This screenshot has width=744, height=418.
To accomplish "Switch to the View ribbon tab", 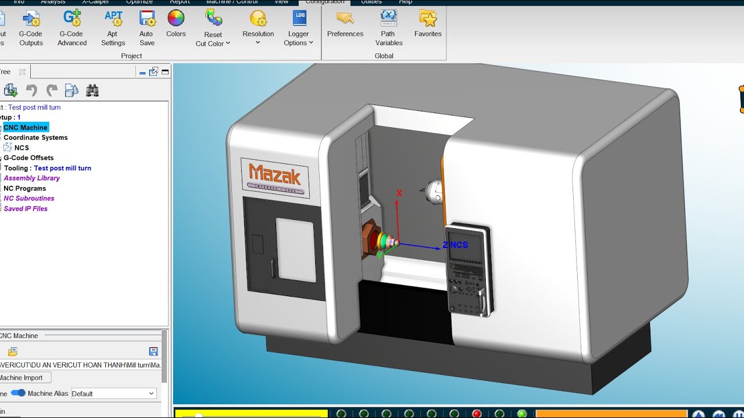I will click(x=281, y=2).
